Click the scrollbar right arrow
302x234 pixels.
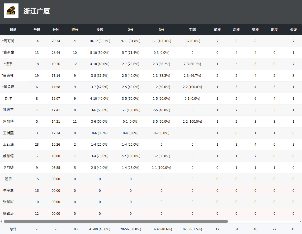click(300, 221)
